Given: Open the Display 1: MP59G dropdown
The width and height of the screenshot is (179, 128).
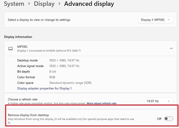Looking at the screenshot, I should [x=155, y=20].
